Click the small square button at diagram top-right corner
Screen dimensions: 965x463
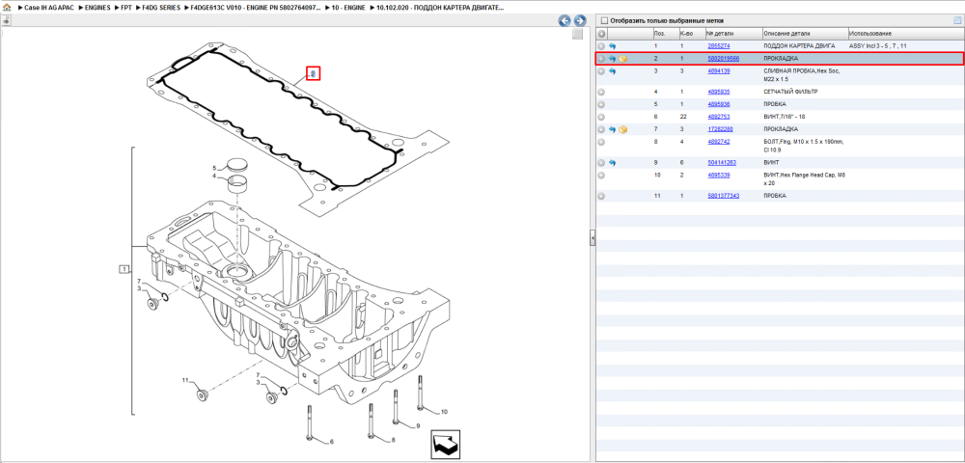point(577,35)
